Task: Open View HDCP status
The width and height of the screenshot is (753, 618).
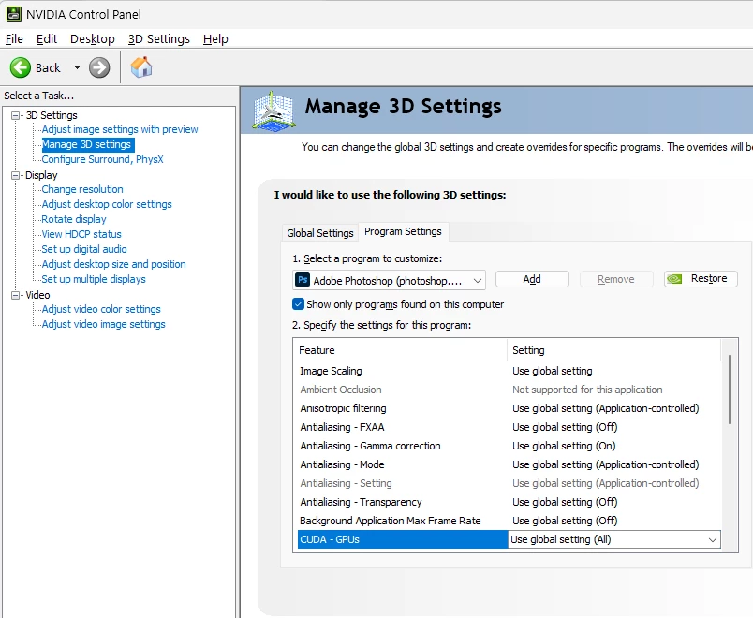Action: pyautogui.click(x=81, y=234)
